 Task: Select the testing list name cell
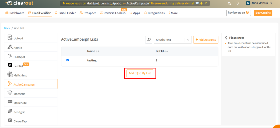click(92, 60)
